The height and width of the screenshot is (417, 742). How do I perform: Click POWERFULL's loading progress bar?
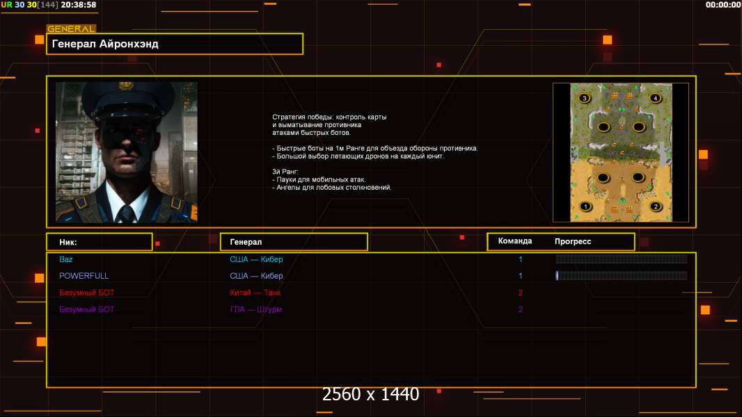622,276
